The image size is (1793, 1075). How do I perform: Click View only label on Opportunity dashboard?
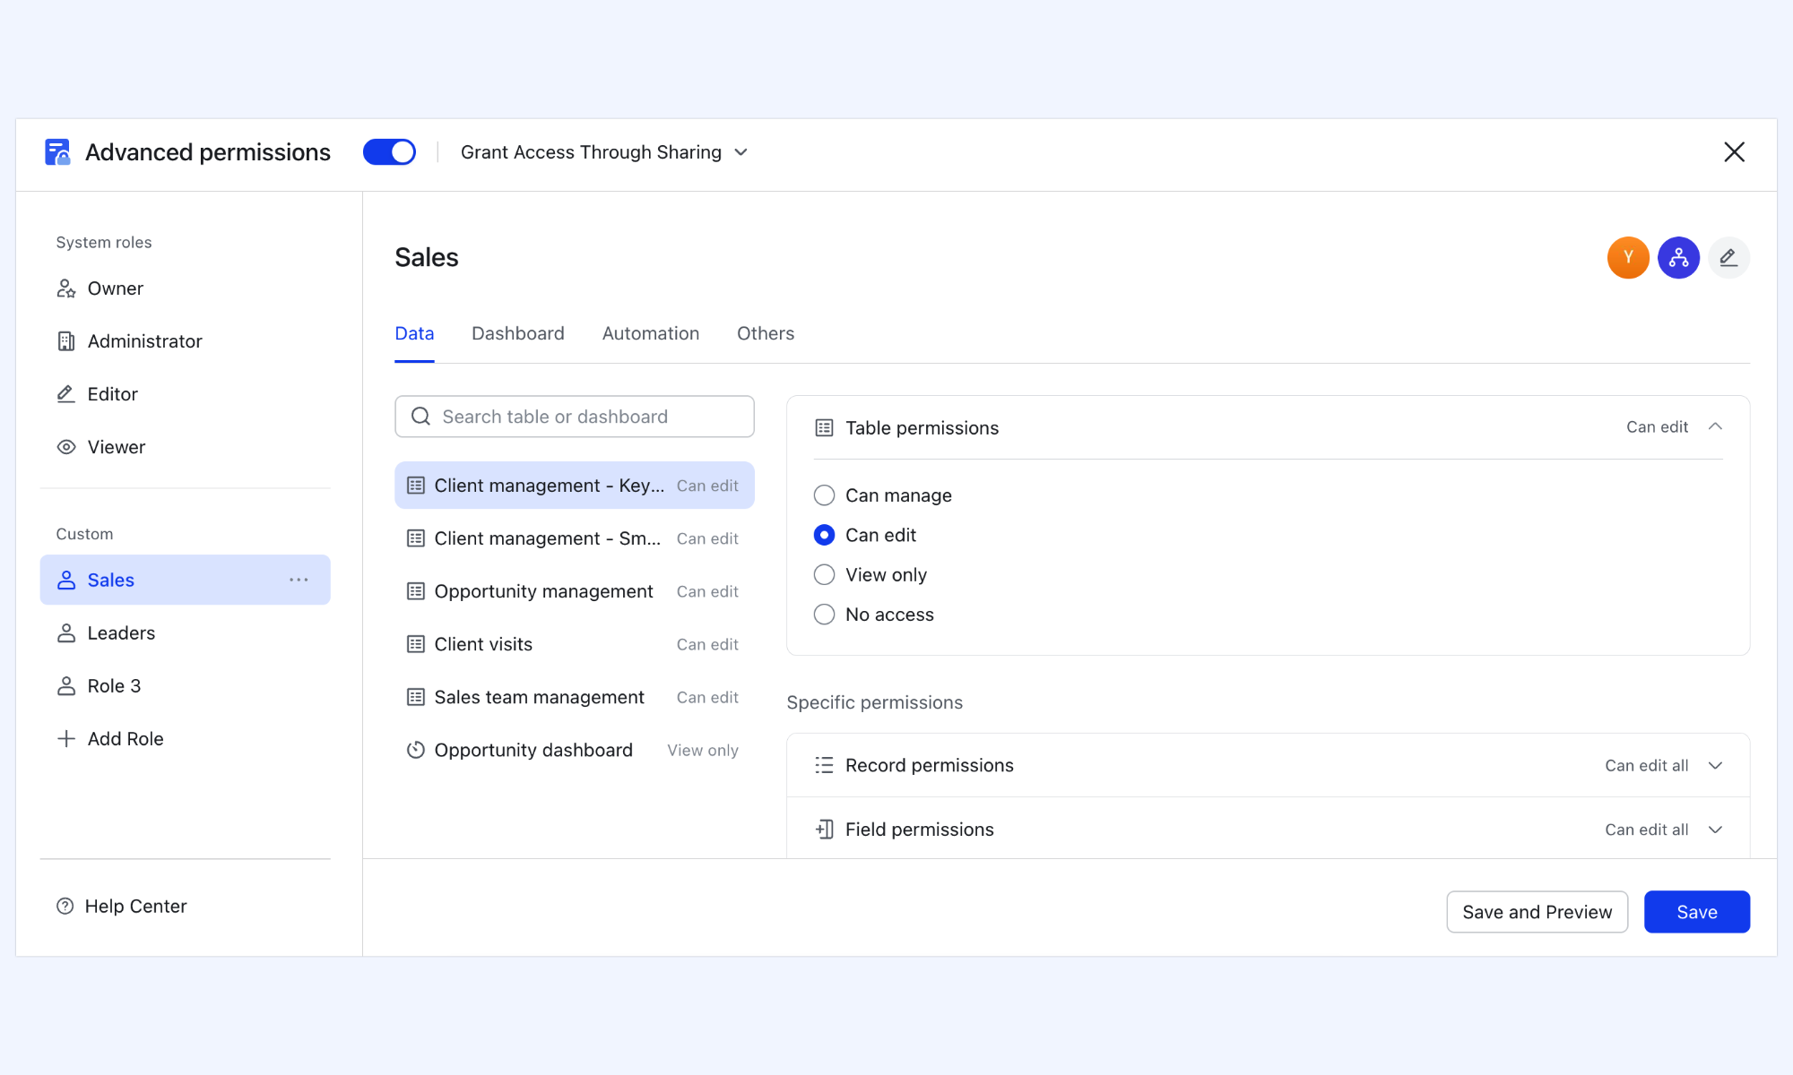(x=703, y=751)
